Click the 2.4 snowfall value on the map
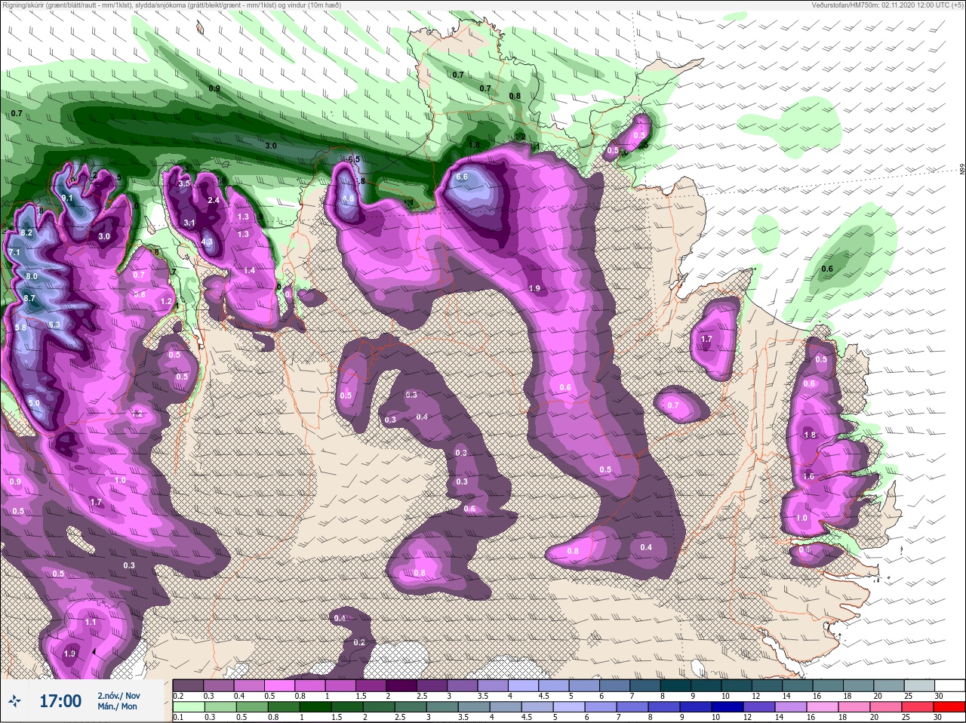Screen dimensions: 966x723 point(214,200)
